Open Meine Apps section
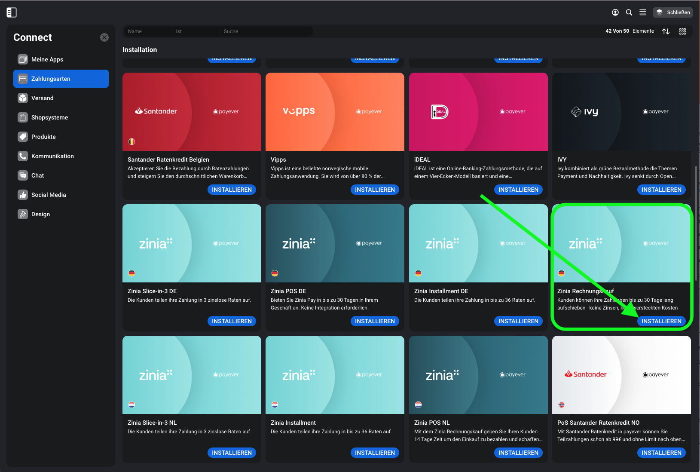Screen dimensions: 700x472 tap(61, 59)
